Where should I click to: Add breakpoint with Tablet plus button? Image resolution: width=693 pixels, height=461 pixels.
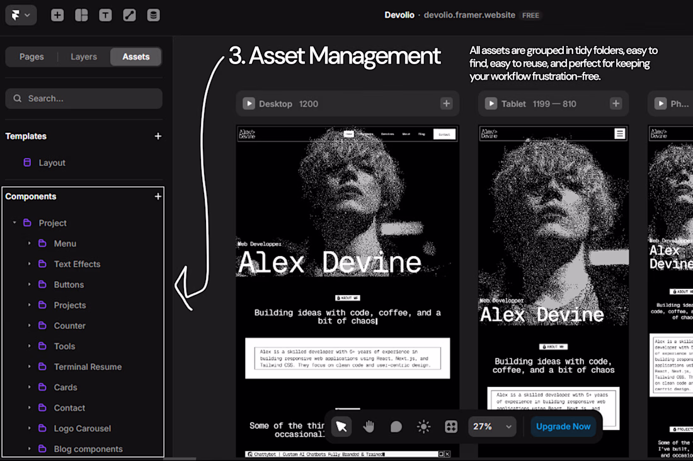pos(616,104)
